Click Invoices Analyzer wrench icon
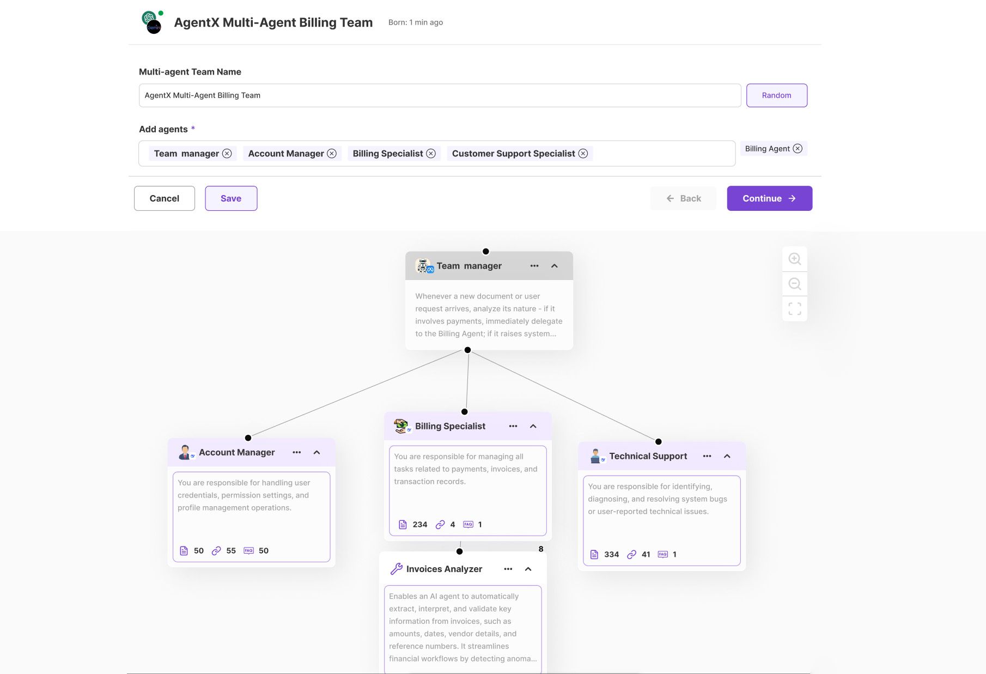This screenshot has height=674, width=986. click(397, 569)
